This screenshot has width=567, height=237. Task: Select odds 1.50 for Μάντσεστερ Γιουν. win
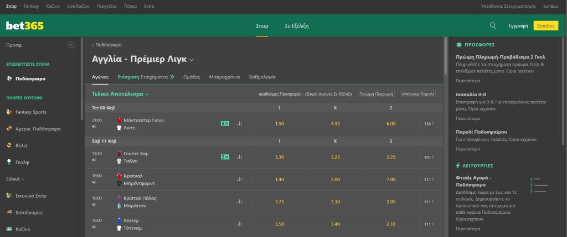280,124
